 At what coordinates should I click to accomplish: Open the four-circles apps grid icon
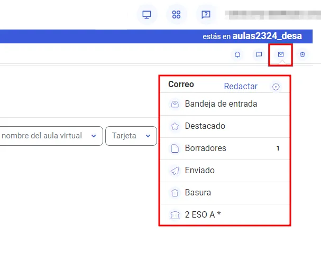point(176,14)
